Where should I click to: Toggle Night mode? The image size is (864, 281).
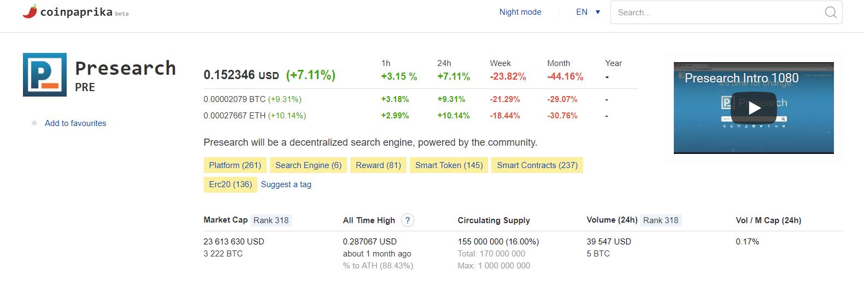tap(520, 12)
